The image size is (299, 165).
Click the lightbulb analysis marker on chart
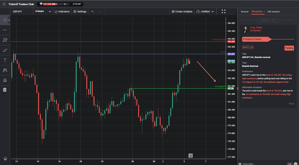pos(190,156)
